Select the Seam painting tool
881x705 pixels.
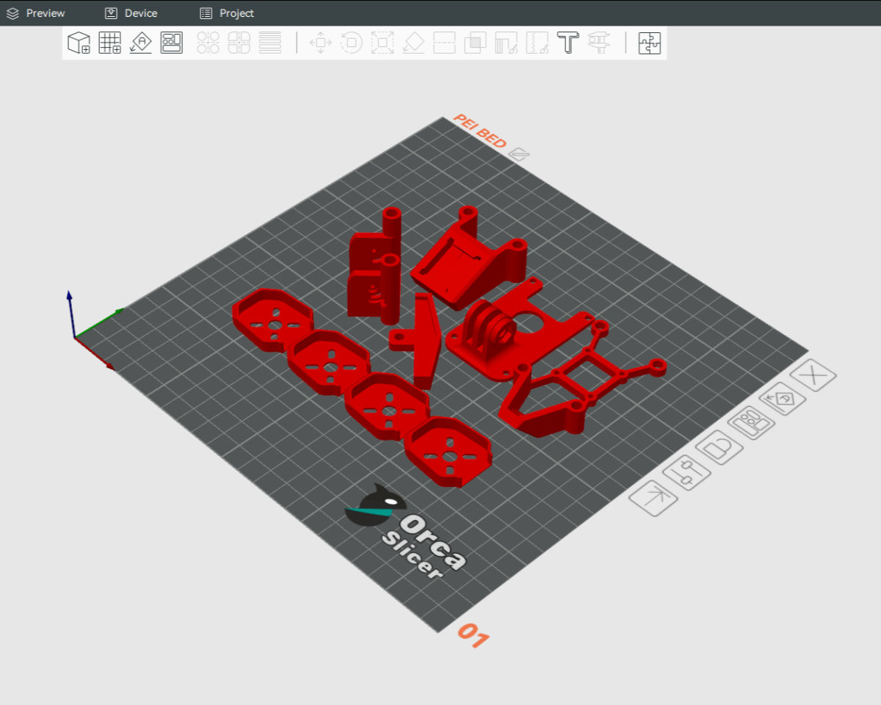pos(537,43)
